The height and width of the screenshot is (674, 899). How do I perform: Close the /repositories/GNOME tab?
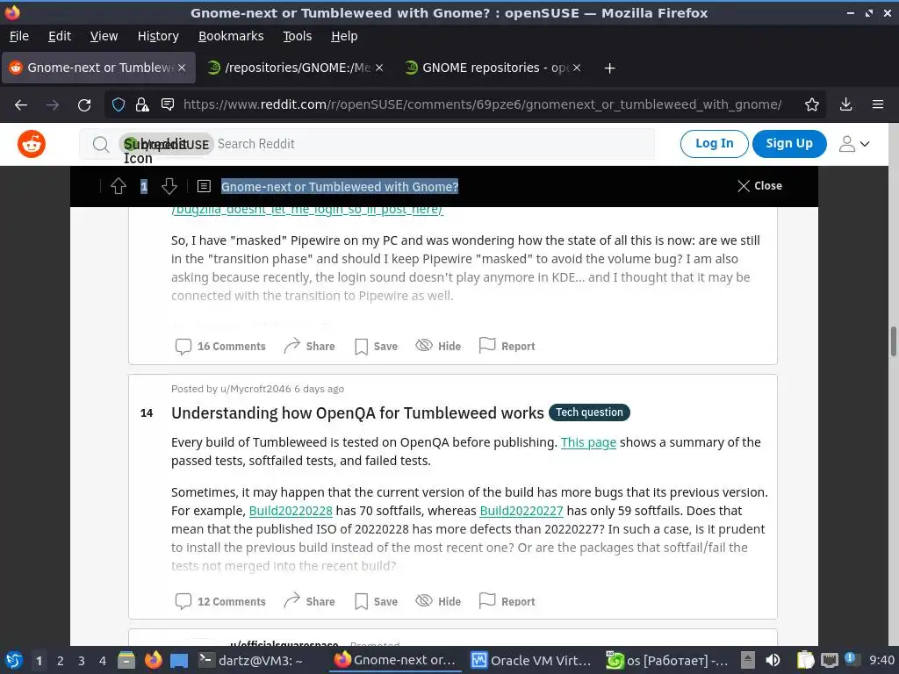[x=379, y=68]
